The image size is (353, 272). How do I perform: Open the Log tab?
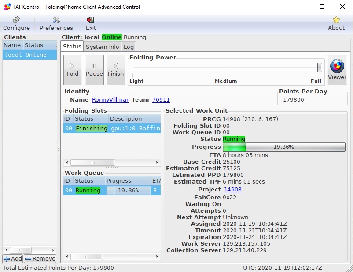click(x=129, y=47)
